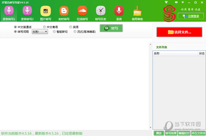This screenshot has width=206, height=136.
Task: Sort file list by 状态 column header
Action: 202,53
